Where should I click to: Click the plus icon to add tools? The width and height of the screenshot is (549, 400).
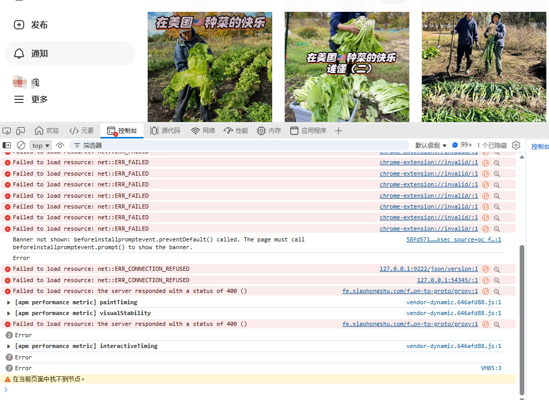click(x=339, y=131)
